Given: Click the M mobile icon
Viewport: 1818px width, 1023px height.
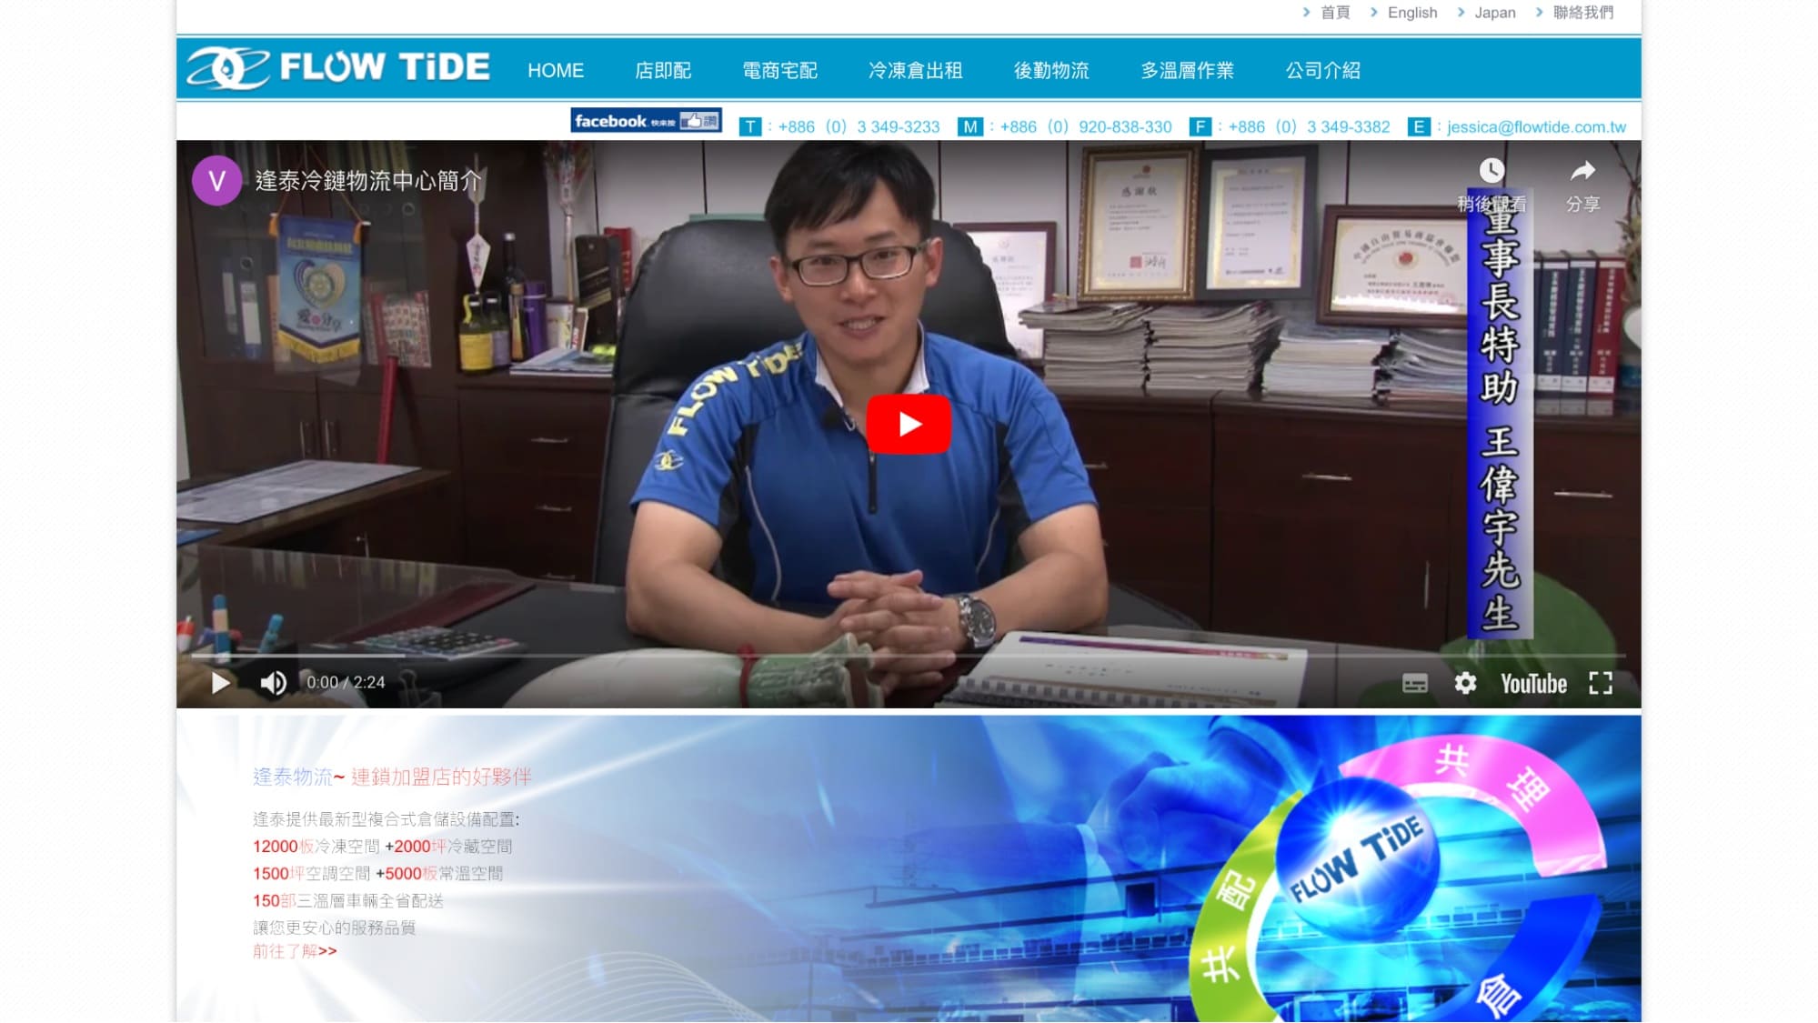Looking at the screenshot, I should pos(970,126).
